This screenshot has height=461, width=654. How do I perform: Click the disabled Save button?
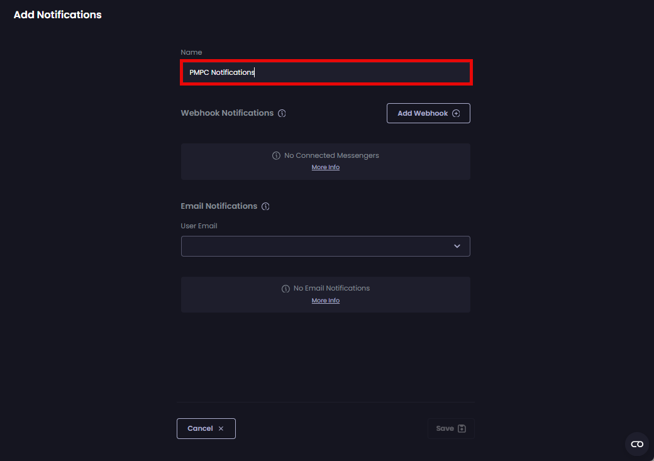[451, 428]
